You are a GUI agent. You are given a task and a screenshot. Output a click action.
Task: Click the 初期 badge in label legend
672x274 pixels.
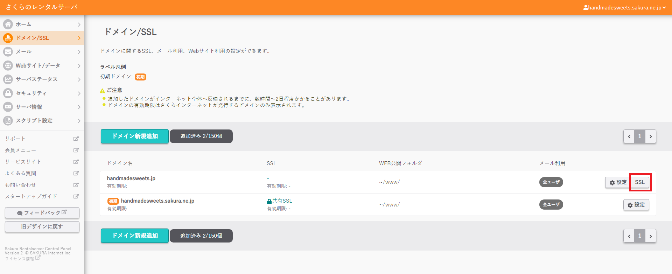(x=140, y=77)
